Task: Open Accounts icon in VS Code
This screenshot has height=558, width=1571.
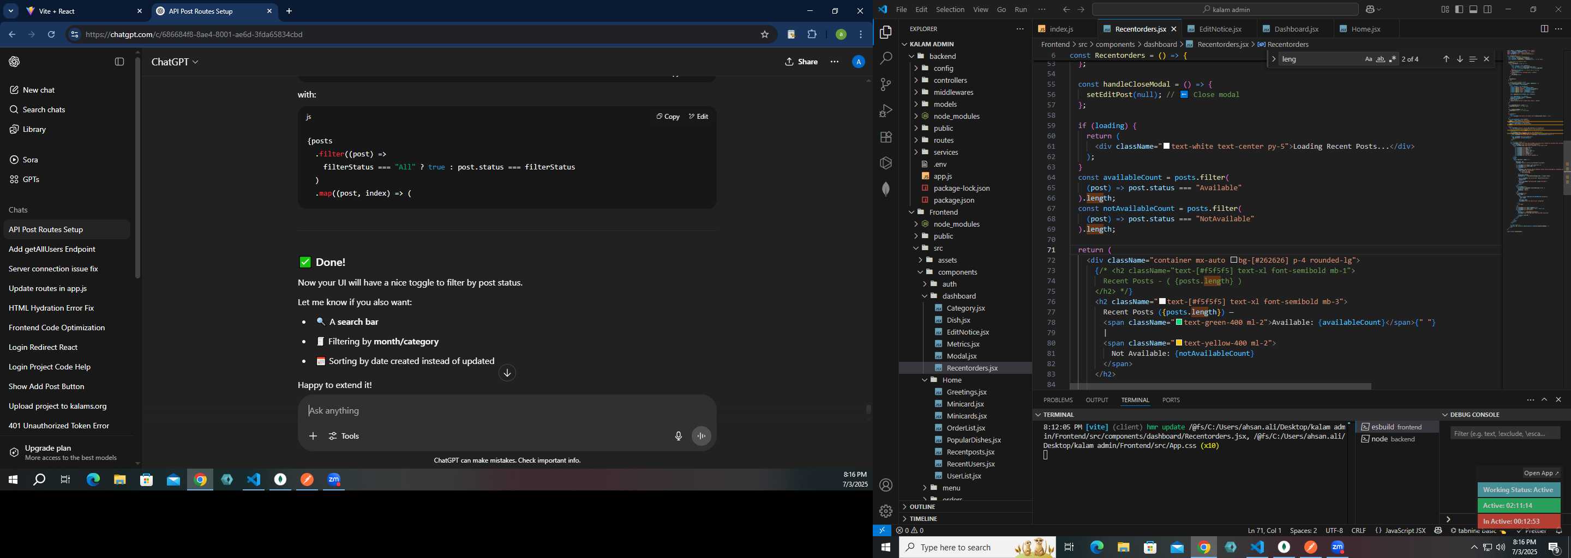Action: [x=885, y=486]
